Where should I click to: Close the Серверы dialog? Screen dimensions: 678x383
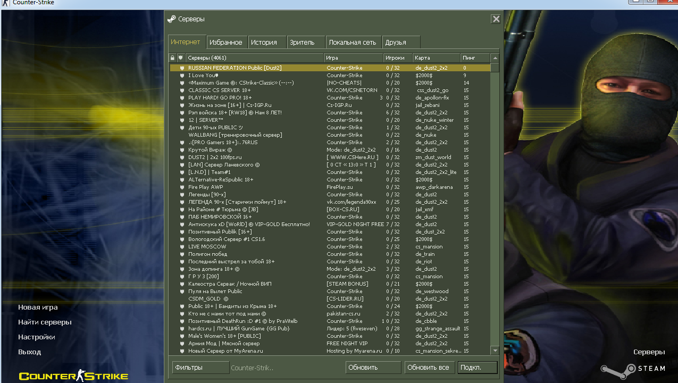point(496,19)
